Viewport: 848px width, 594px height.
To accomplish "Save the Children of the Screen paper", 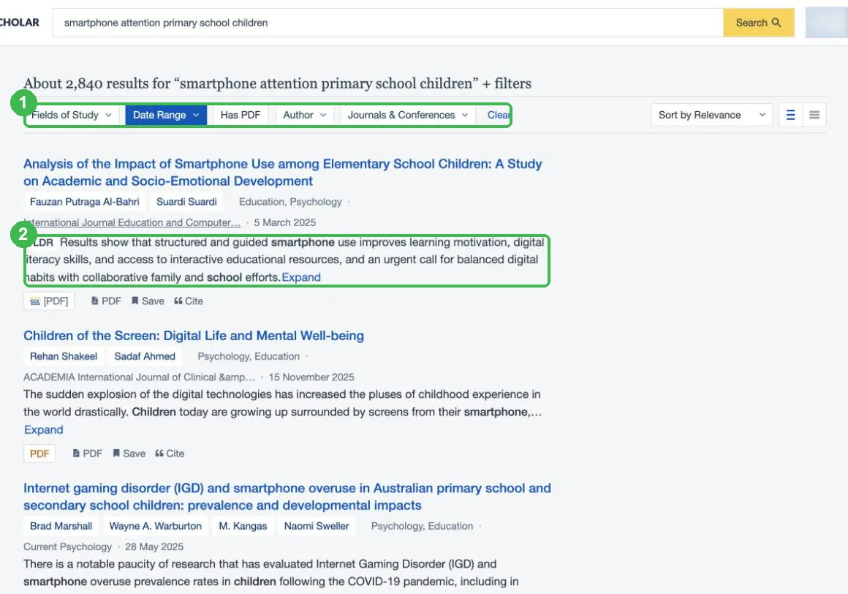I will point(129,454).
